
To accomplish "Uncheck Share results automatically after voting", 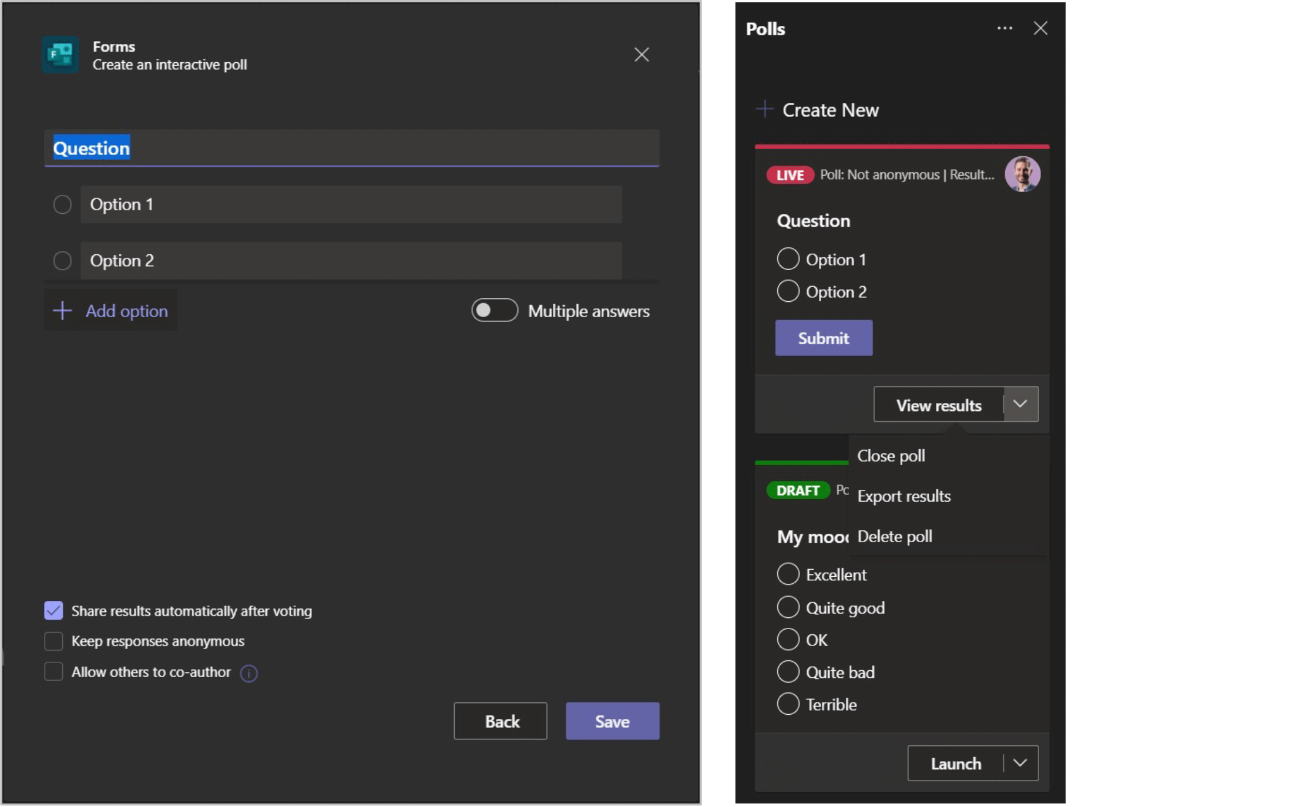I will pos(53,611).
